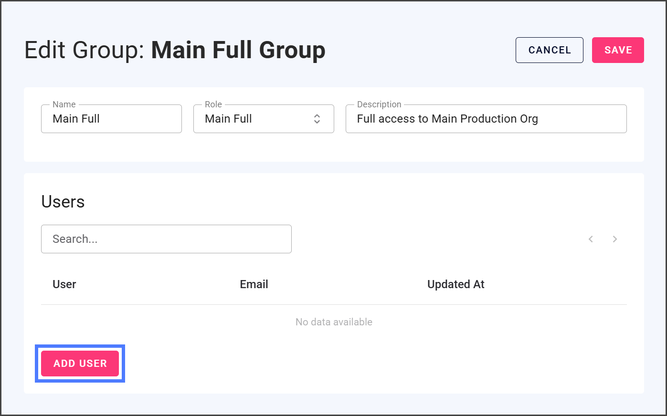Sort by the User column header

point(64,284)
